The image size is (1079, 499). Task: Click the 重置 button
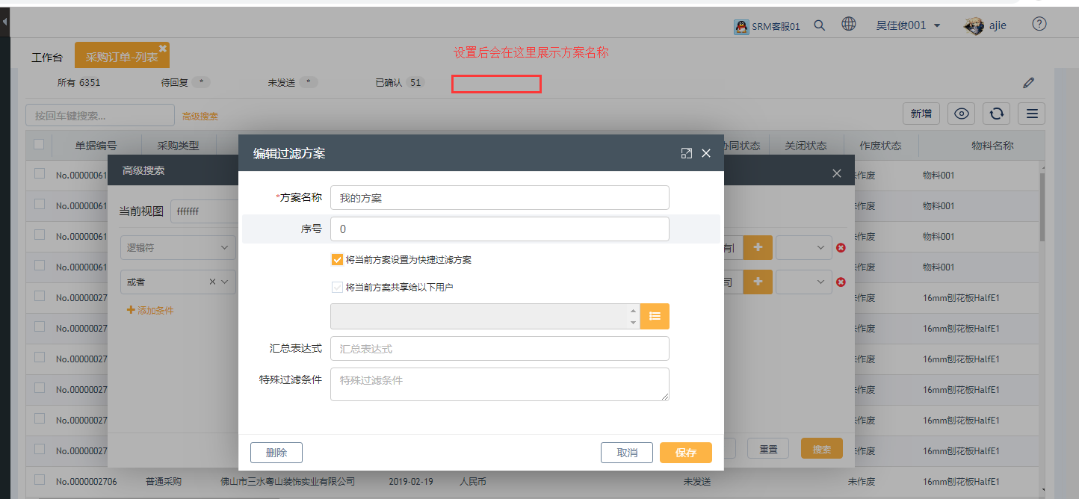768,449
